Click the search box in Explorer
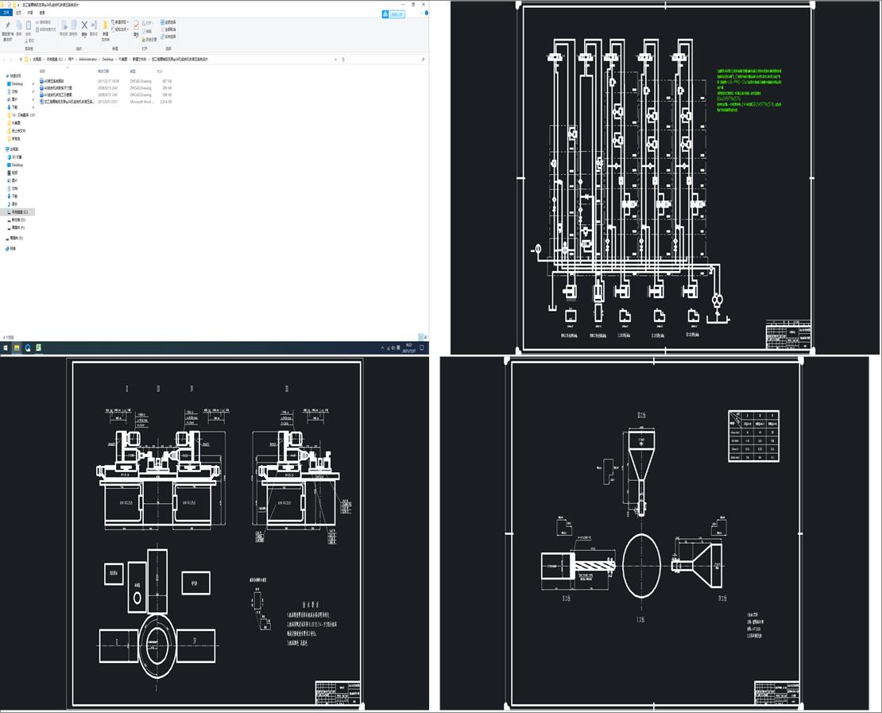The height and width of the screenshot is (713, 882). (x=387, y=59)
